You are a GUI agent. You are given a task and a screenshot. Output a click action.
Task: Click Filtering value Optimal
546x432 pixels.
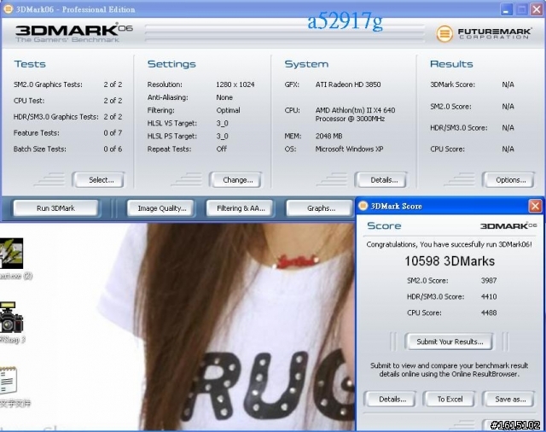[228, 110]
